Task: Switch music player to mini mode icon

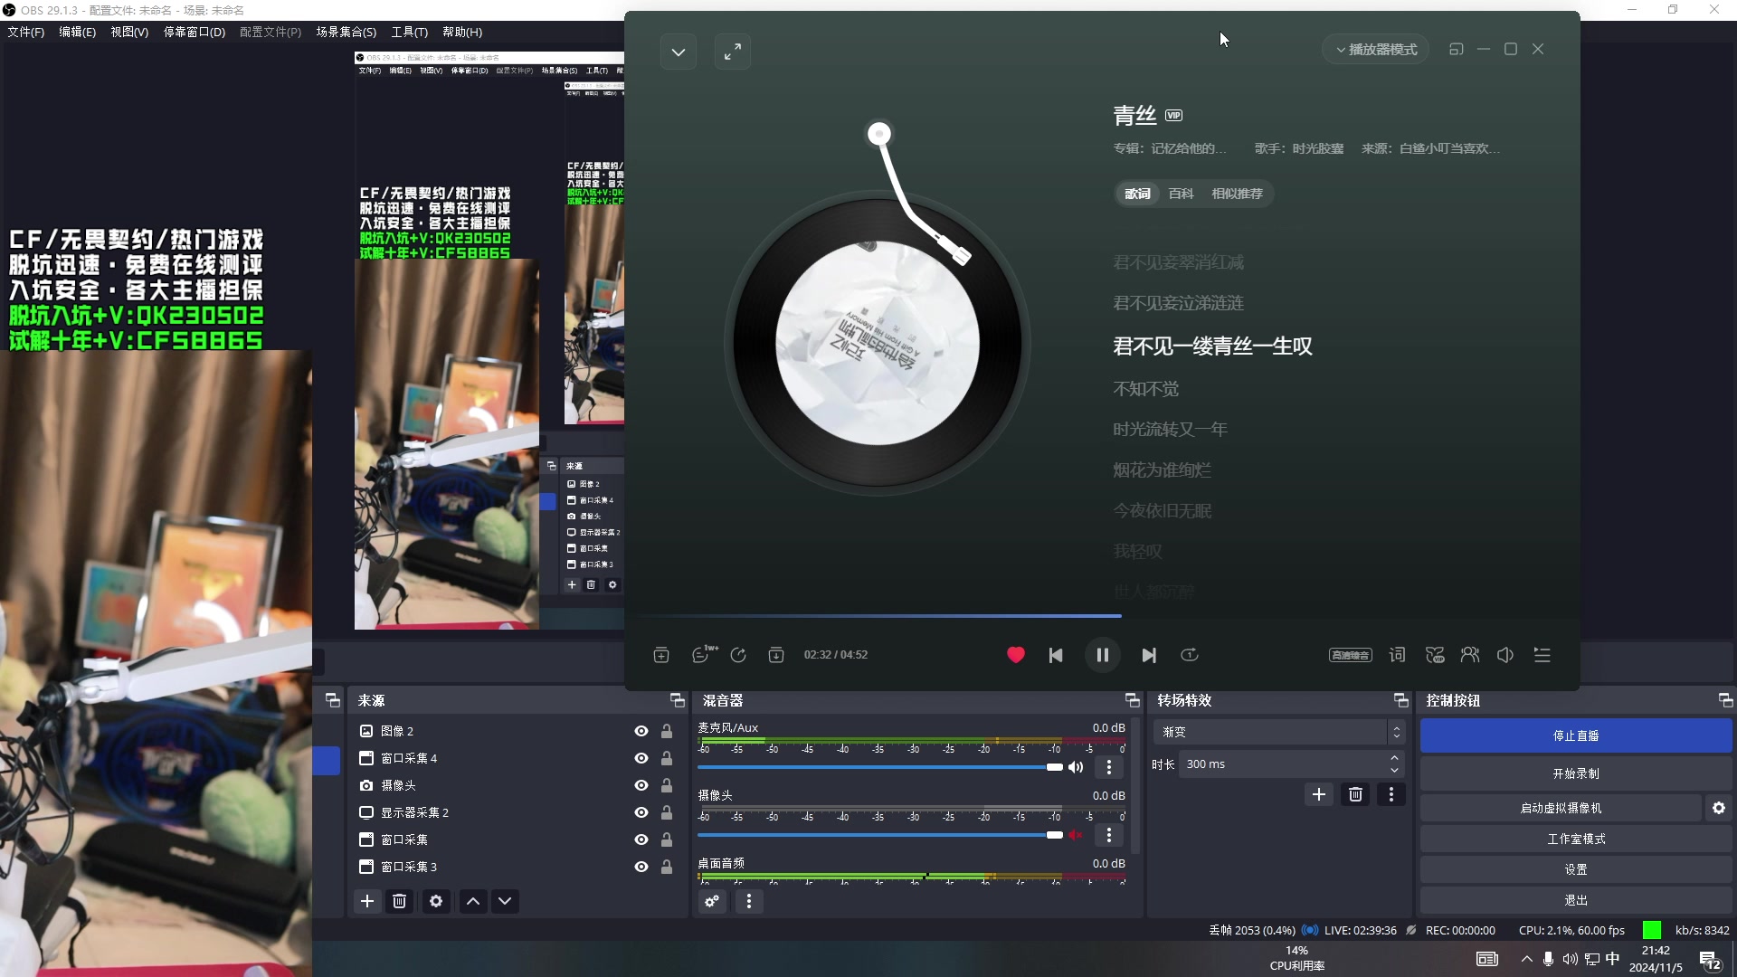Action: [1456, 49]
